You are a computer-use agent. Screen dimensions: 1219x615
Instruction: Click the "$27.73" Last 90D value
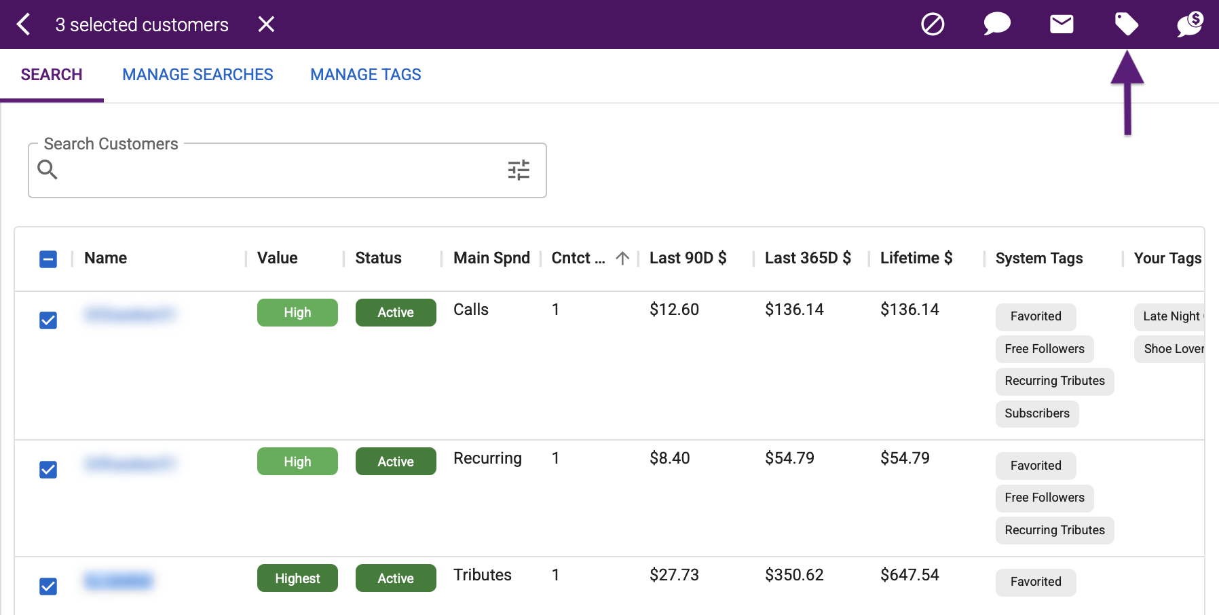click(674, 575)
